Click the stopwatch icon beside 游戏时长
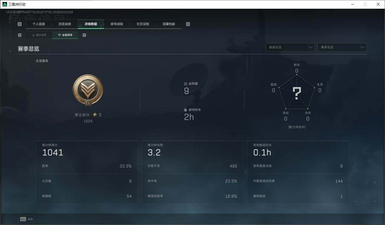 pos(185,110)
